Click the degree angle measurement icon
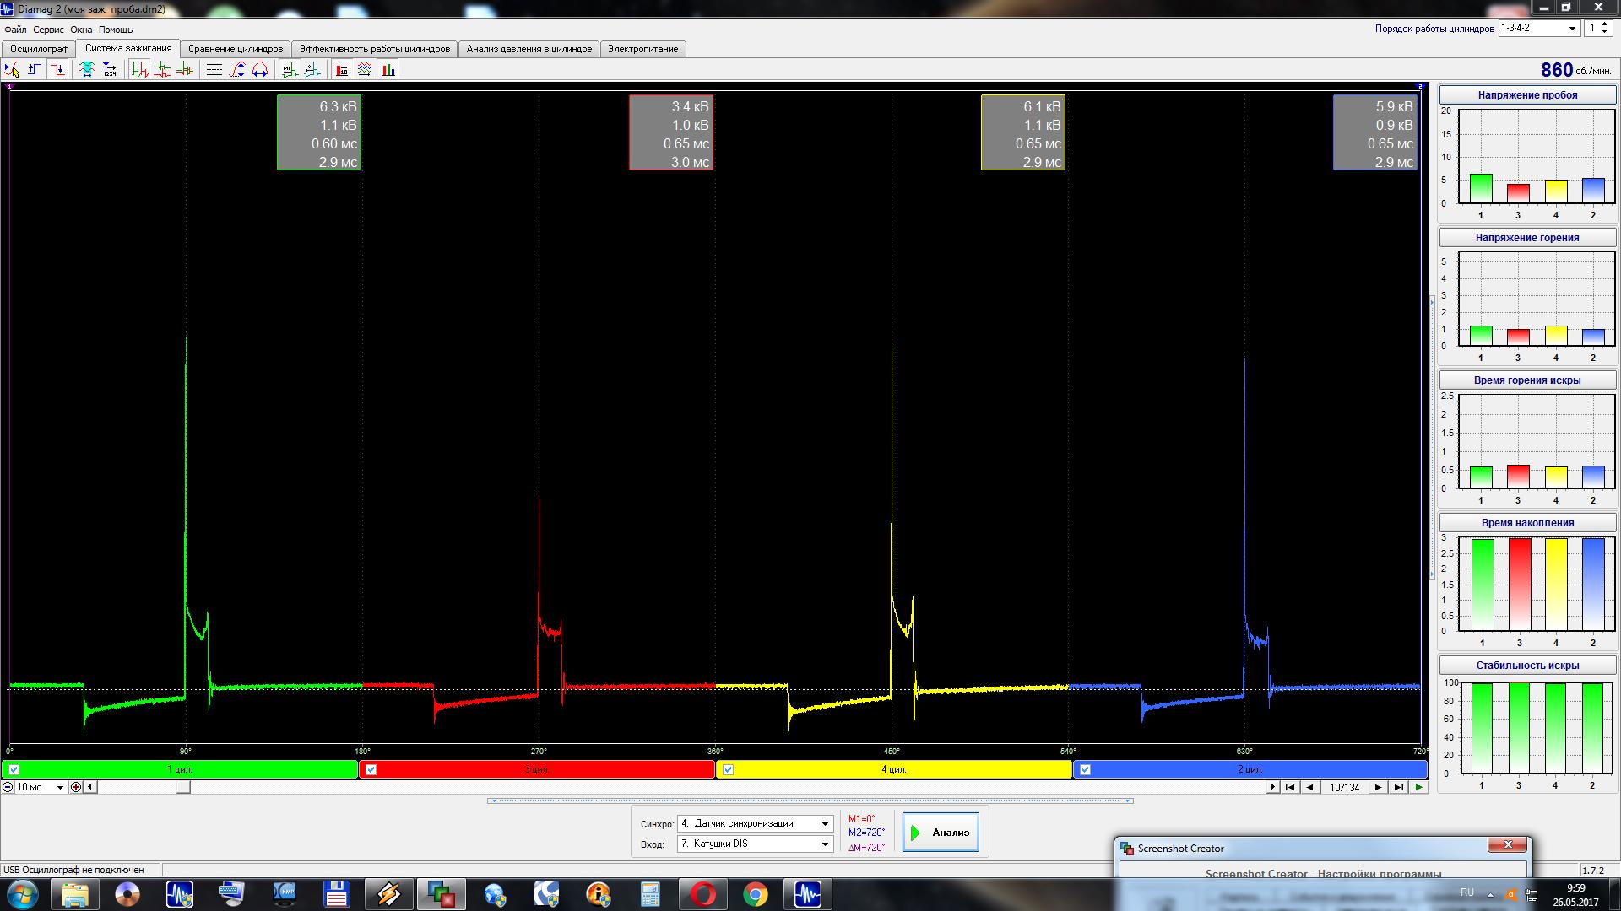The height and width of the screenshot is (911, 1621). (x=312, y=70)
